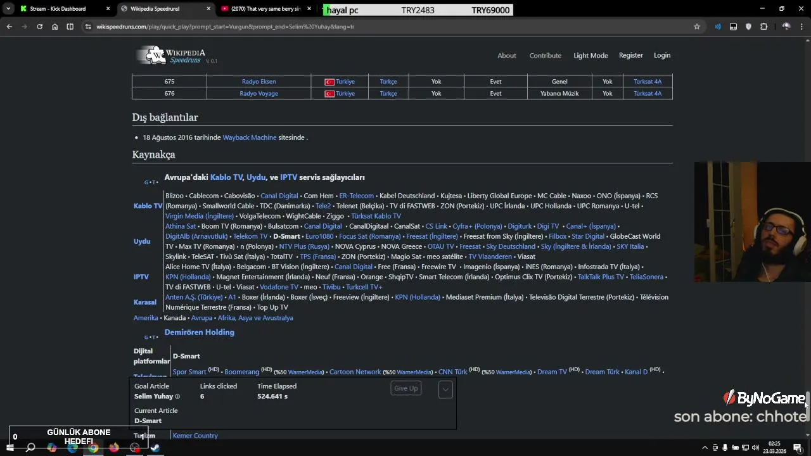Open the SKY Italia link
The width and height of the screenshot is (811, 456).
pos(630,246)
